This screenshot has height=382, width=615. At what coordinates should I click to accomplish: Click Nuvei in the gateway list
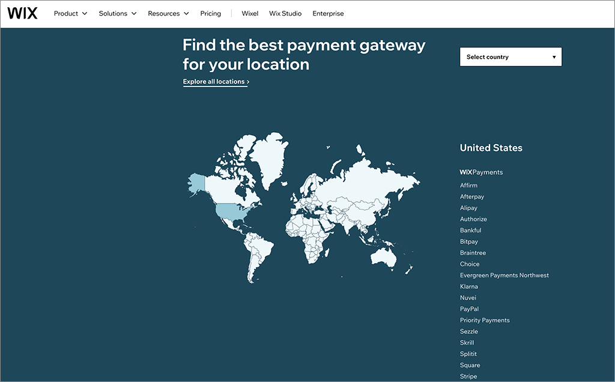pos(468,298)
